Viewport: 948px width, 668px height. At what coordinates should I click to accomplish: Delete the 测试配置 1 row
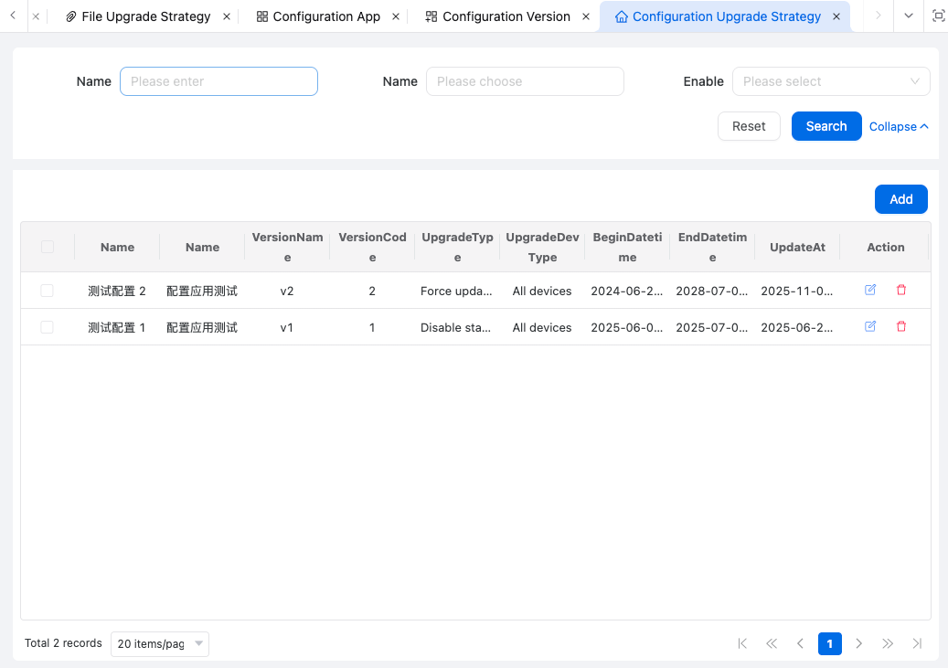click(901, 326)
